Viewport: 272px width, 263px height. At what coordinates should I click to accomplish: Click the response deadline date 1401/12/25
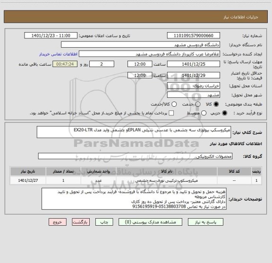(194, 64)
